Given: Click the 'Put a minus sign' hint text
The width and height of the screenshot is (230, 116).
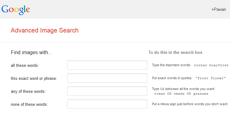Looking at the screenshot, I should [x=190, y=104].
